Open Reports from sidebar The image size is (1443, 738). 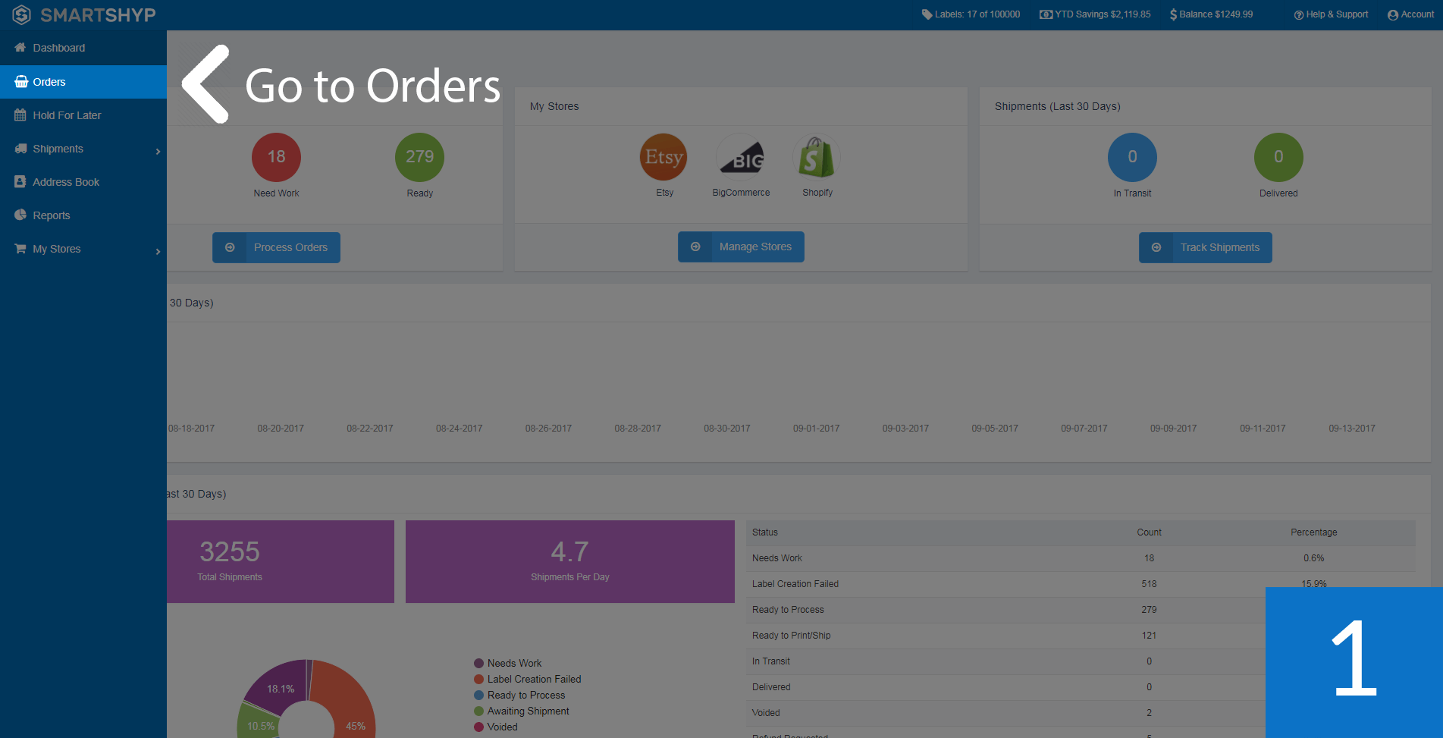pyautogui.click(x=83, y=215)
